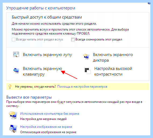Click the icon for Настройка изображения на экране

[x=13, y=129]
